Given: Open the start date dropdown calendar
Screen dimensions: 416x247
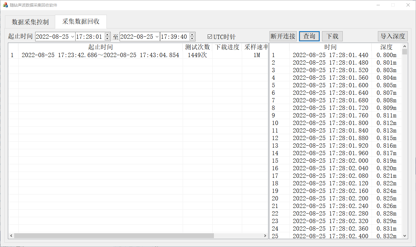Looking at the screenshot, I should pos(72,37).
